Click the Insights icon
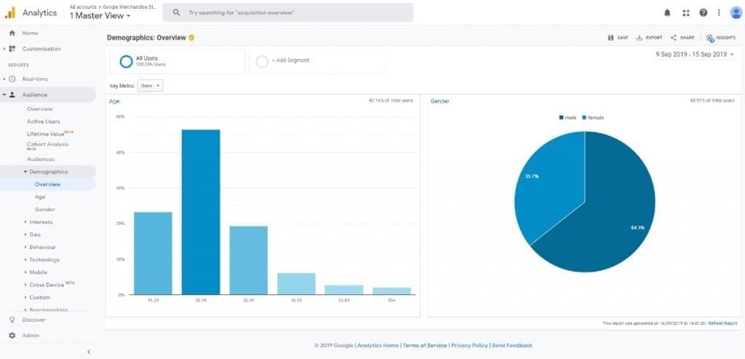This screenshot has height=359, width=745. 710,38
